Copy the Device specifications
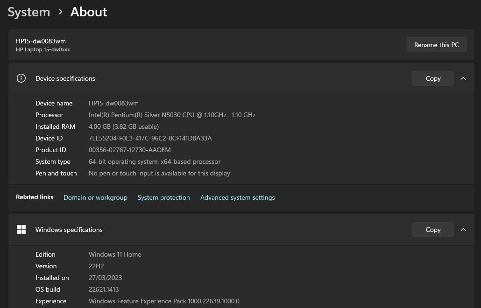 (x=433, y=78)
